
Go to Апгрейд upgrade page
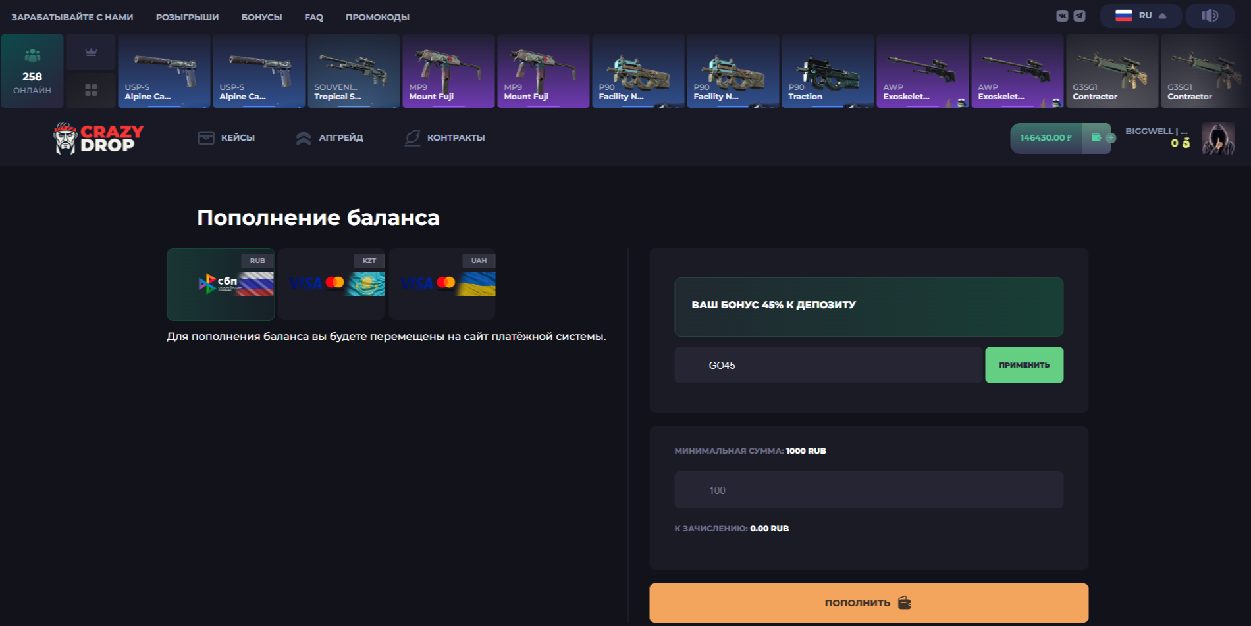(x=330, y=138)
